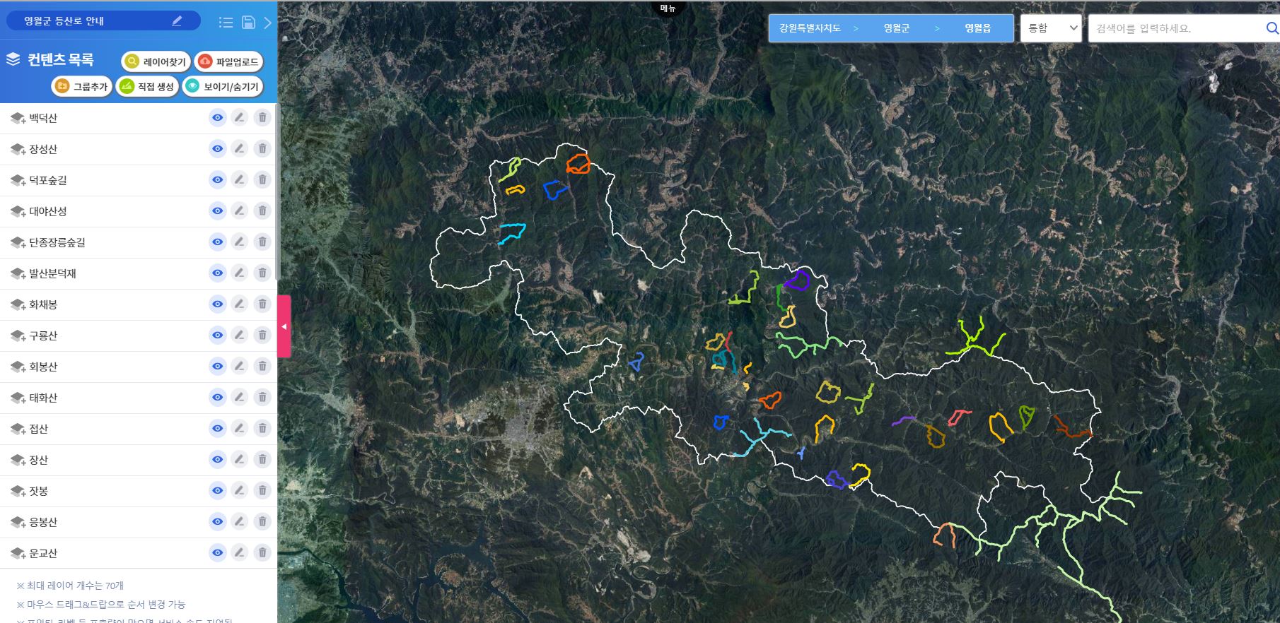The image size is (1280, 623).
Task: Open the 통합 search type dropdown
Action: 1051,28
